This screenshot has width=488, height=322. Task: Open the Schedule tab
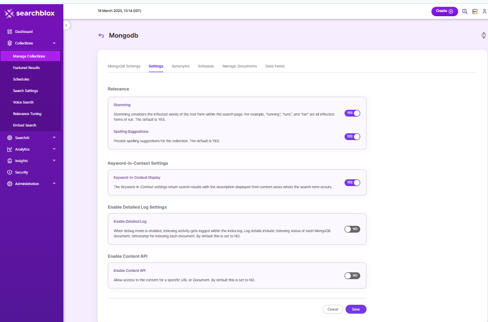click(206, 66)
